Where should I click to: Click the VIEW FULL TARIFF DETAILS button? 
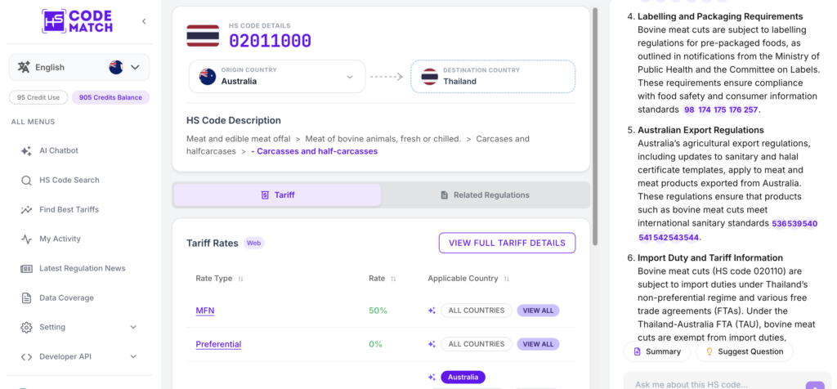point(507,243)
